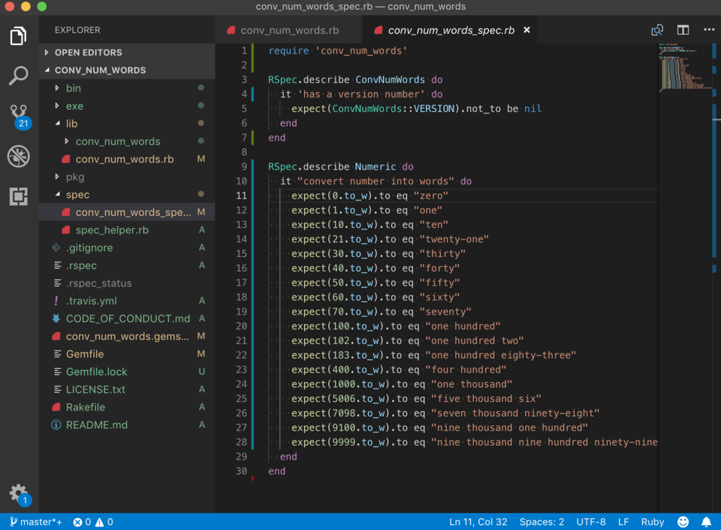This screenshot has width=721, height=530.
Task: Switch to the conv_num_words.rb tab
Action: (289, 30)
